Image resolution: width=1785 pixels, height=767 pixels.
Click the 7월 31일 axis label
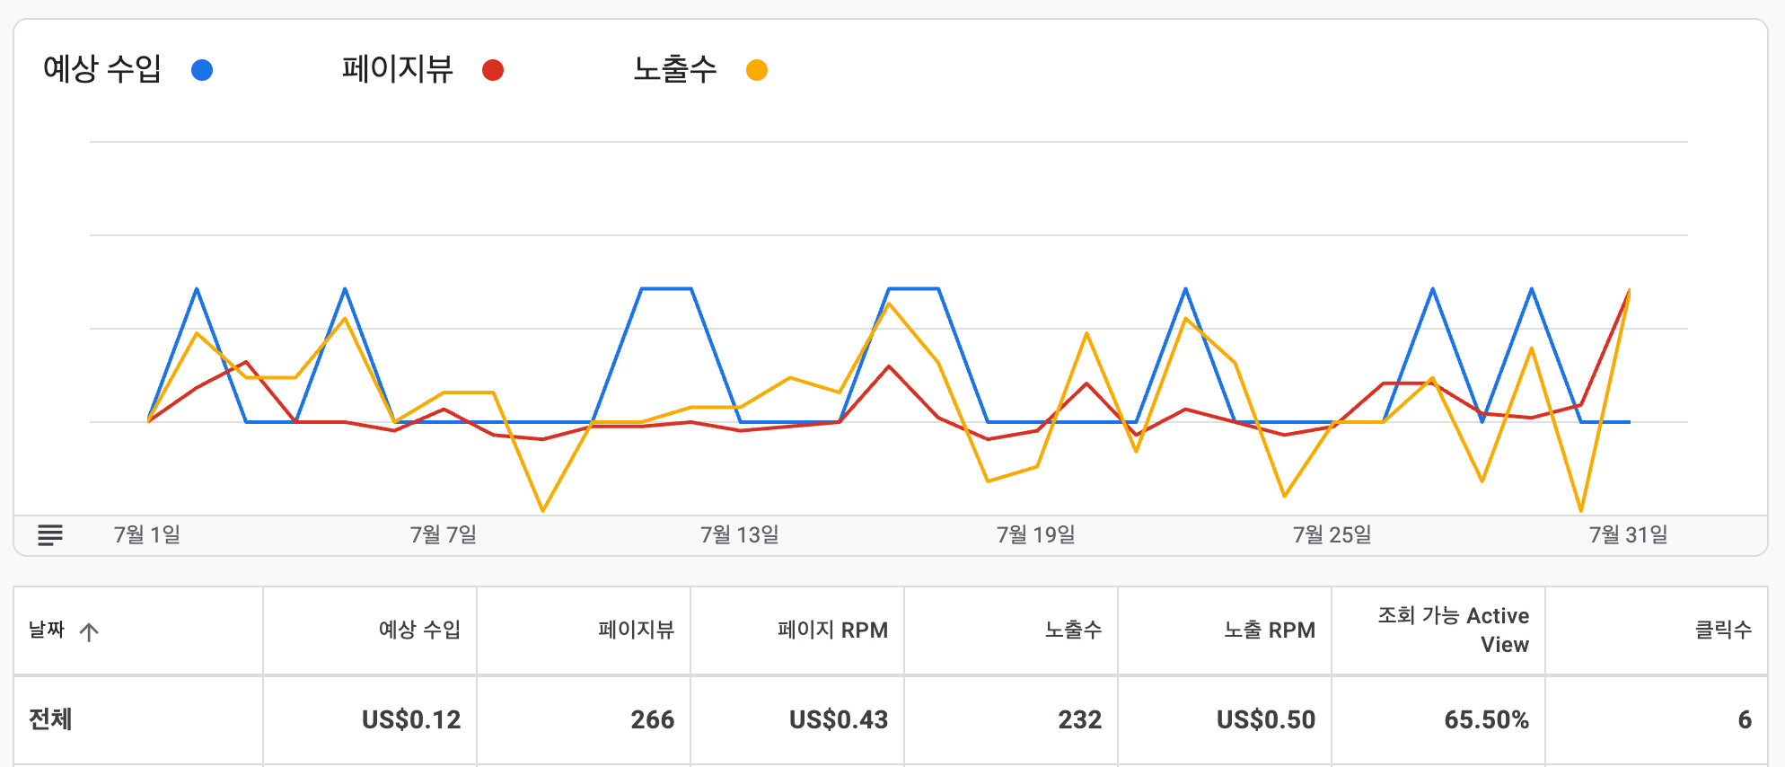click(x=1629, y=535)
